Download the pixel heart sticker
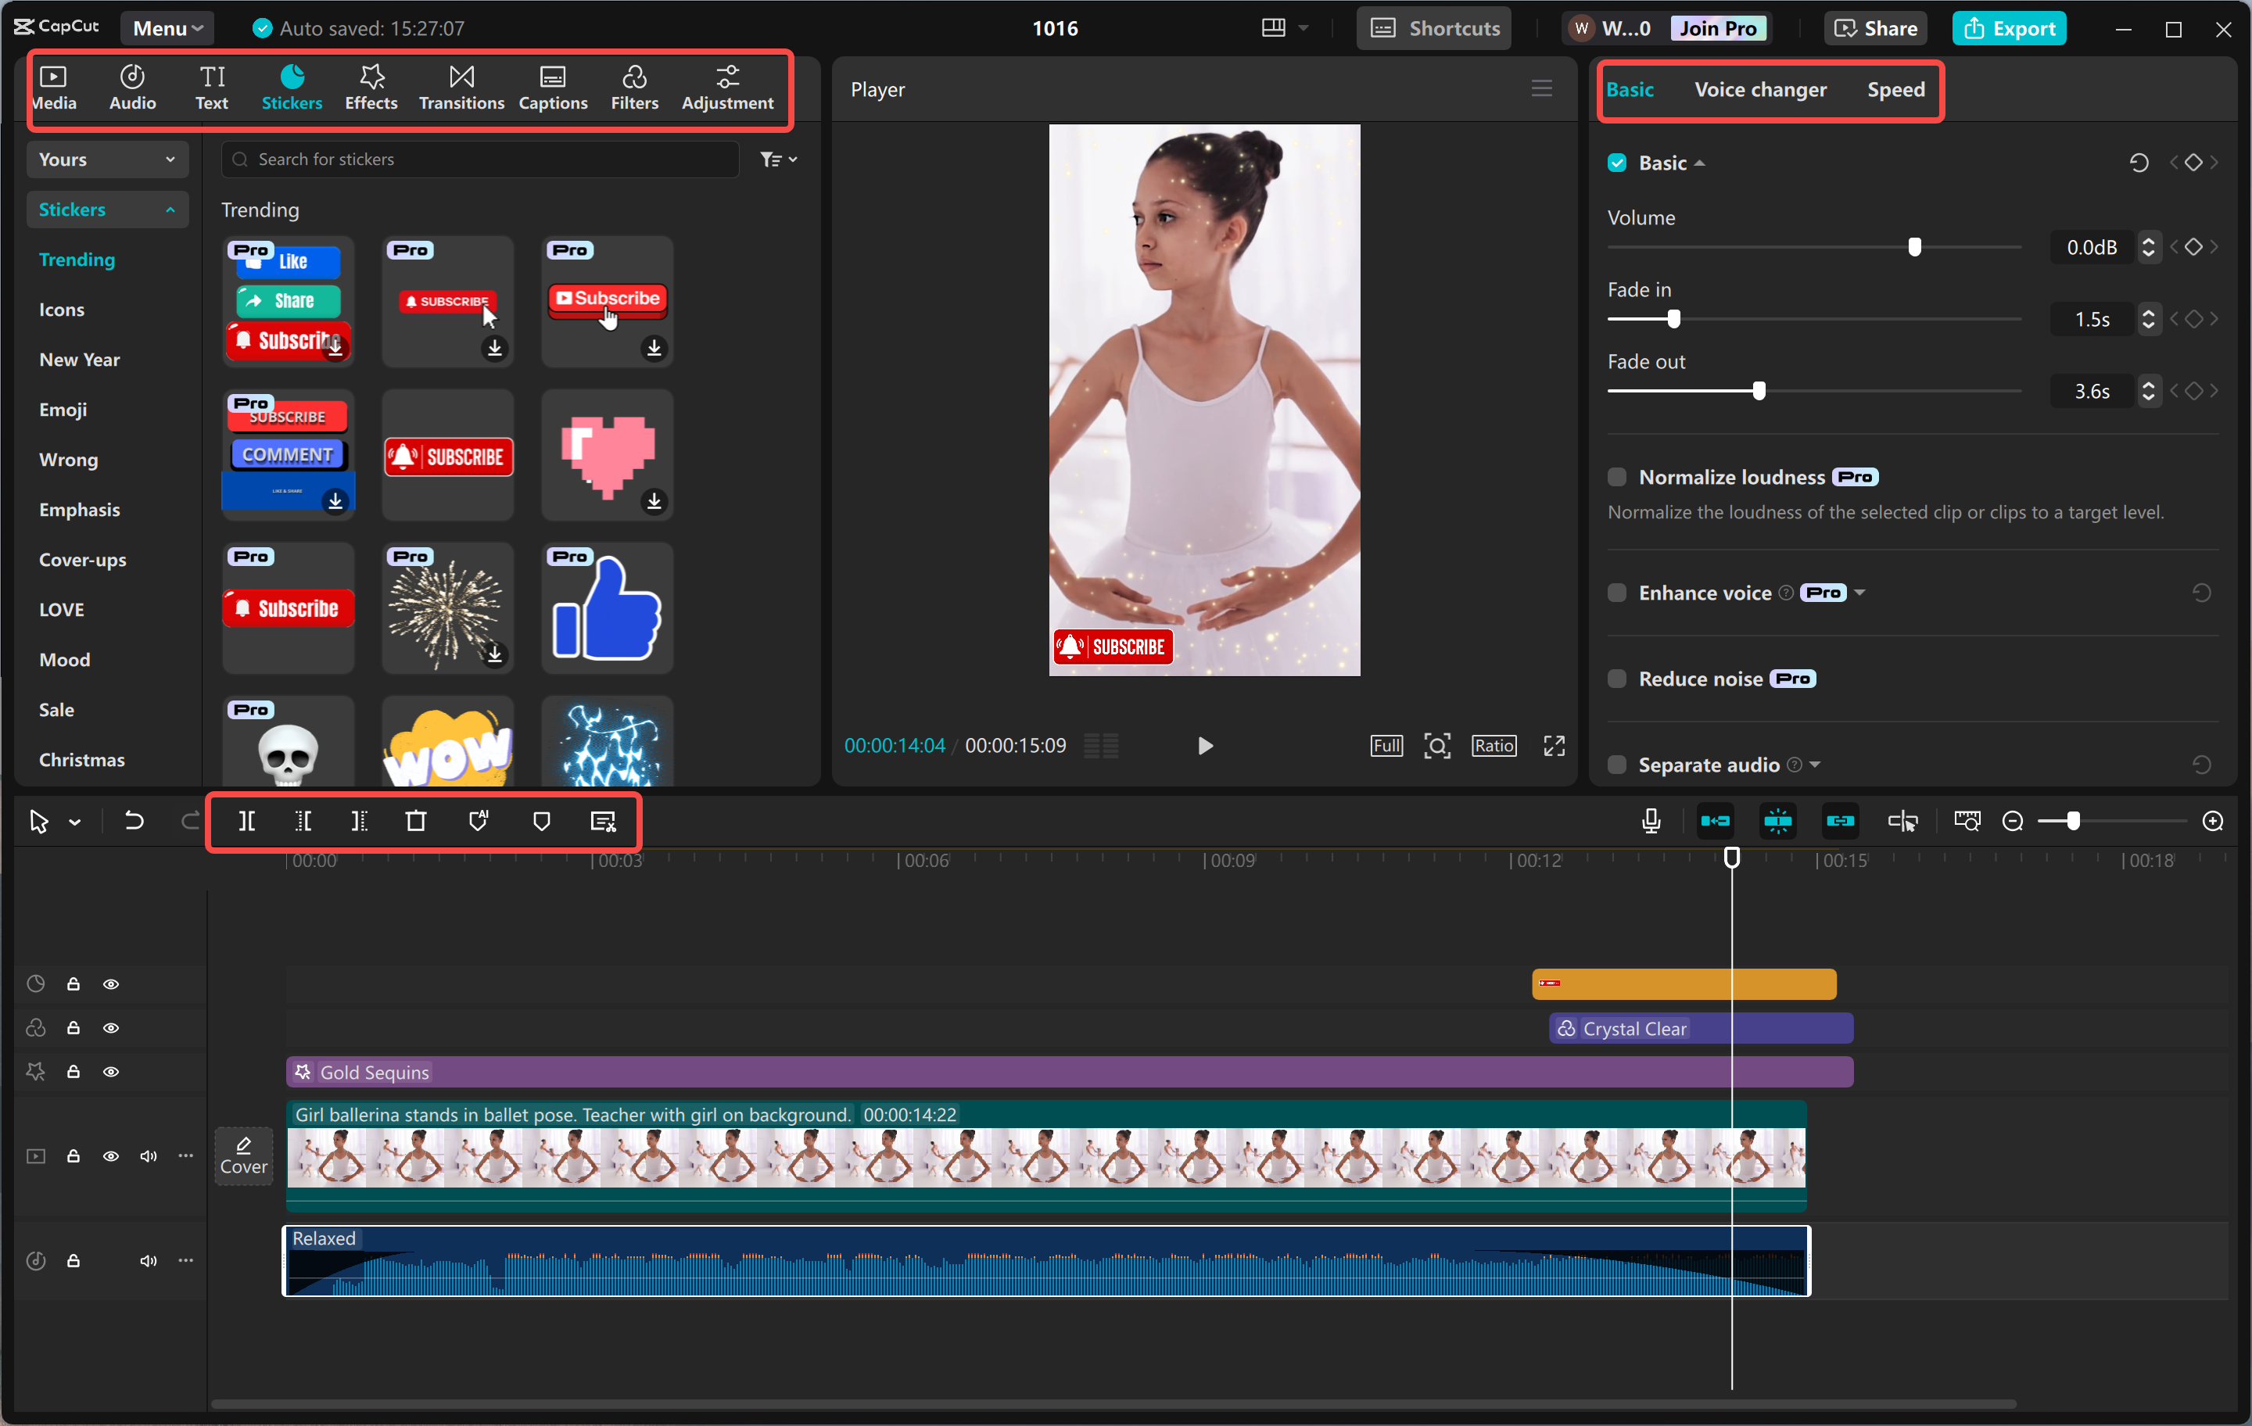Screen dimensions: 2252x1426 click(654, 503)
